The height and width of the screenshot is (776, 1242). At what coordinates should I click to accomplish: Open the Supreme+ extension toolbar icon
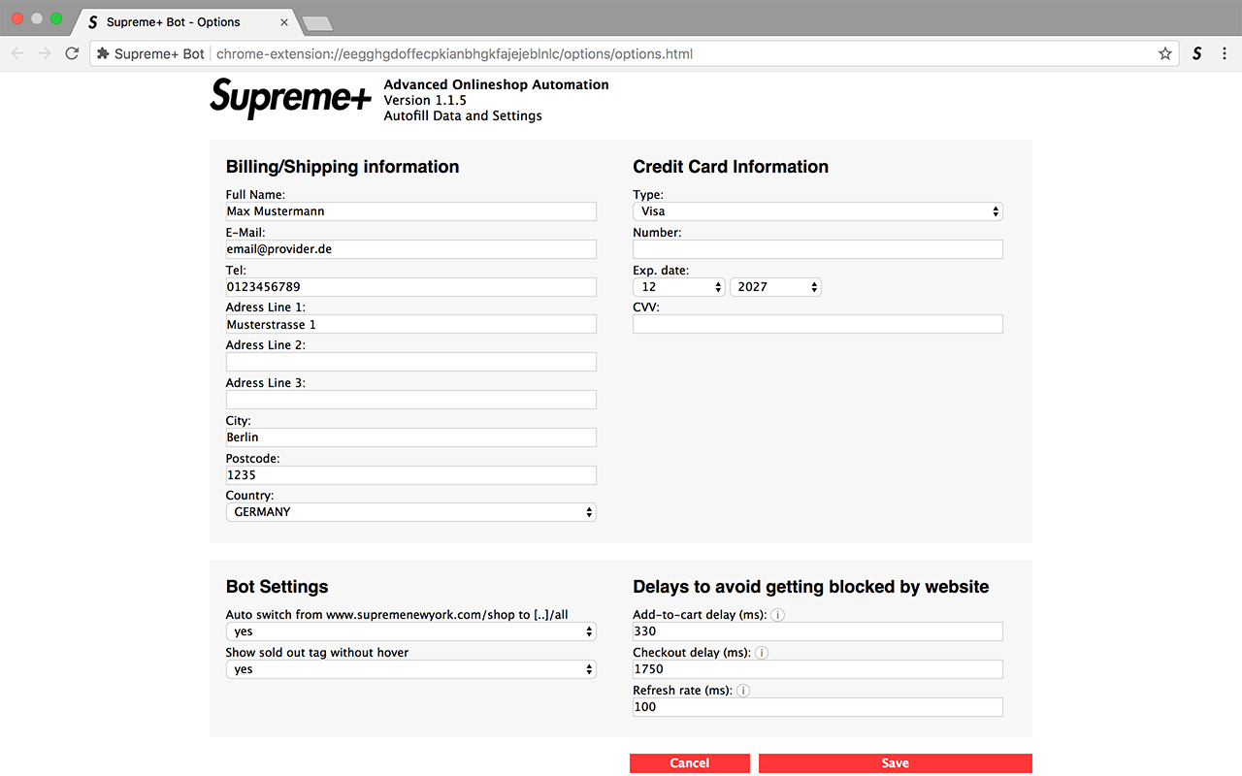pos(1197,54)
